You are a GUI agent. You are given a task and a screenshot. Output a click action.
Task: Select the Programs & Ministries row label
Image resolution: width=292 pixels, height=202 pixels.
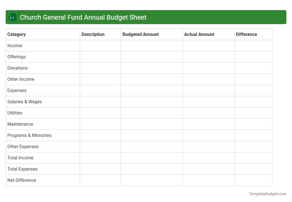29,135
